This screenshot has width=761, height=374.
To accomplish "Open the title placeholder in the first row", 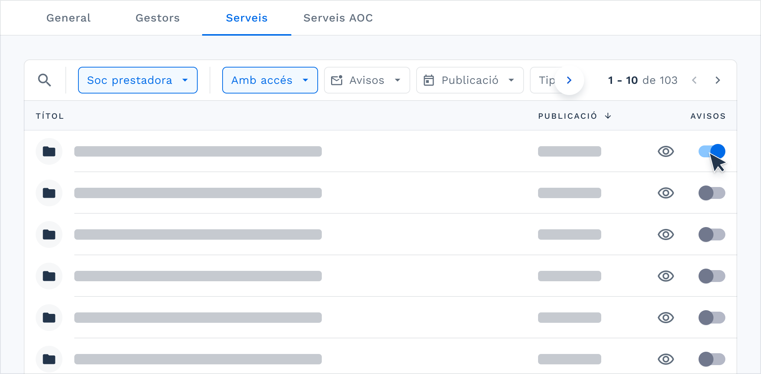I will [x=198, y=151].
